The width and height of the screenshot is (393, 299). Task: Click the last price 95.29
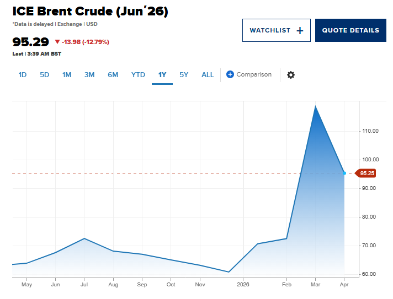tap(30, 42)
